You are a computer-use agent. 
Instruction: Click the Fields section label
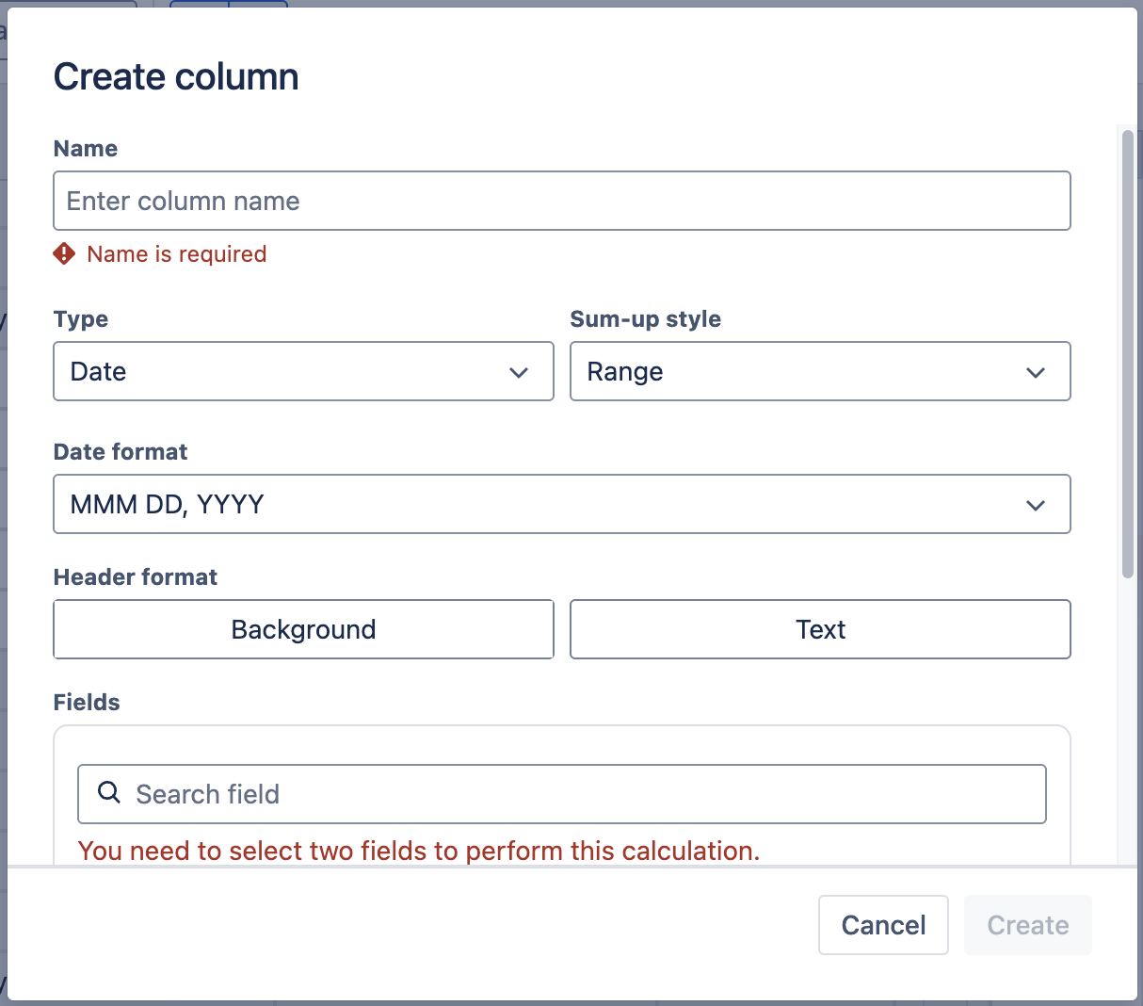pyautogui.click(x=87, y=703)
